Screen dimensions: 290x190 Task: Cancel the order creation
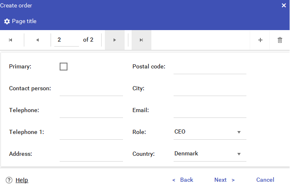[x=265, y=180]
